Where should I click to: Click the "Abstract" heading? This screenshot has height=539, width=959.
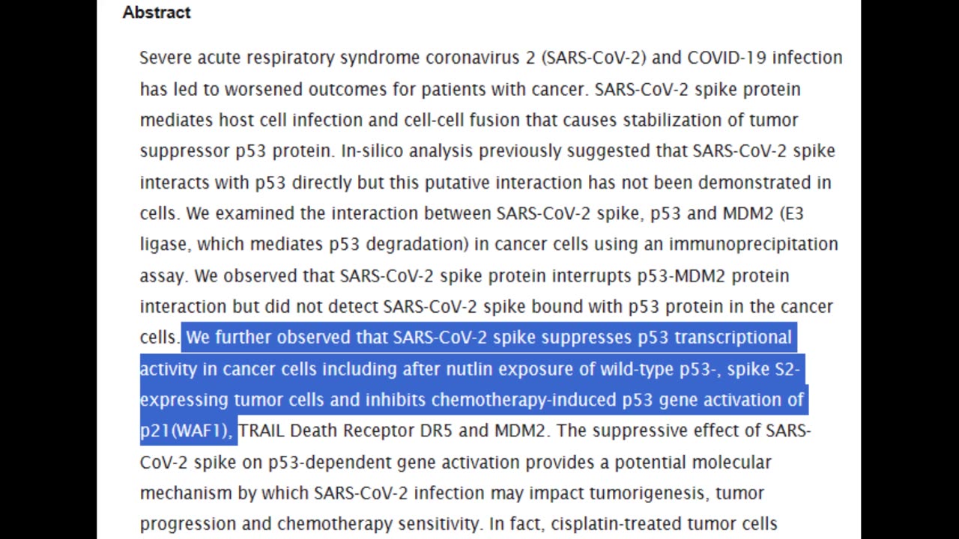point(157,12)
